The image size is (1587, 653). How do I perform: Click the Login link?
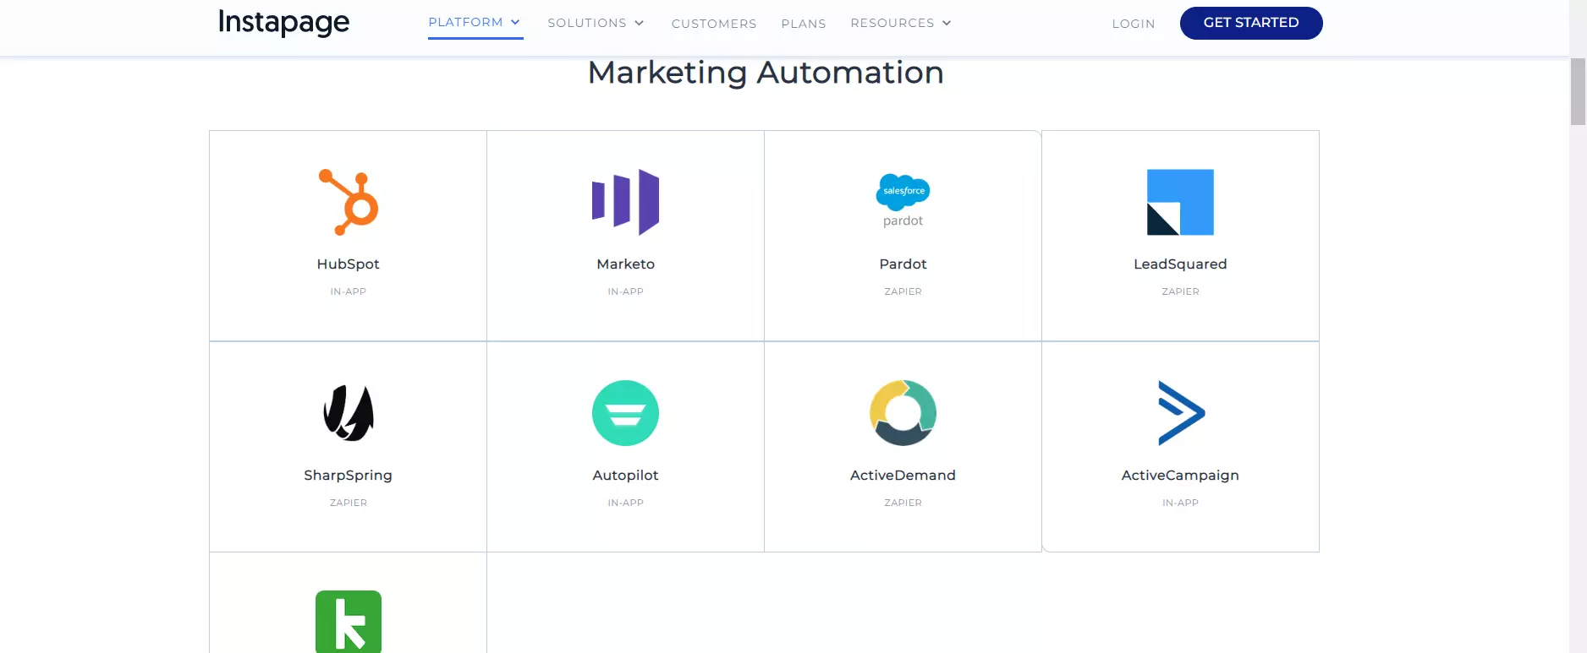pyautogui.click(x=1133, y=24)
